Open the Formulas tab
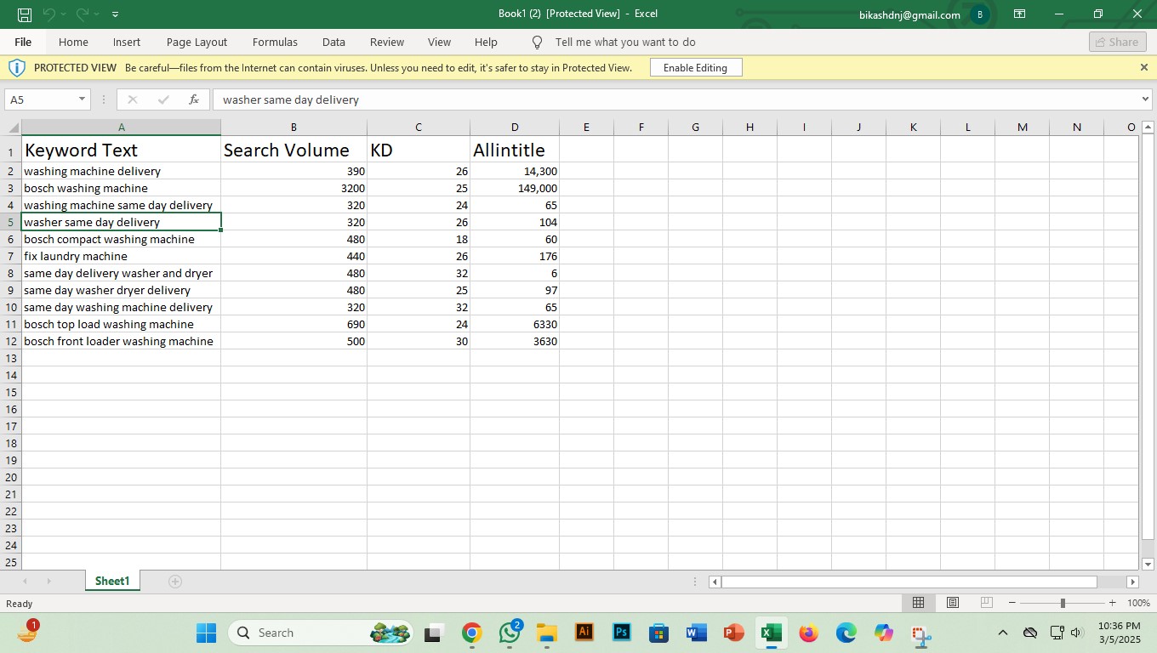Viewport: 1157px width, 653px height. pos(275,43)
